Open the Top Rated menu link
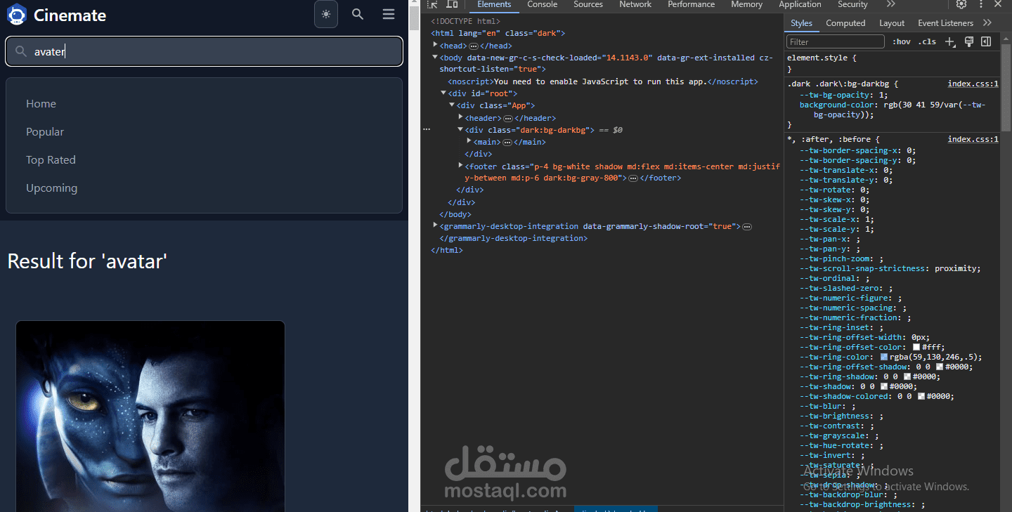 pyautogui.click(x=51, y=160)
